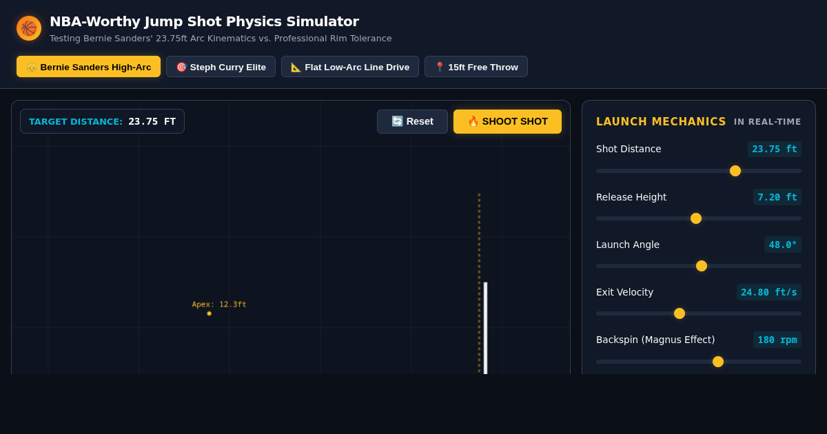This screenshot has width=827, height=434.
Task: Click the 48.0° launch angle value
Action: (x=783, y=245)
